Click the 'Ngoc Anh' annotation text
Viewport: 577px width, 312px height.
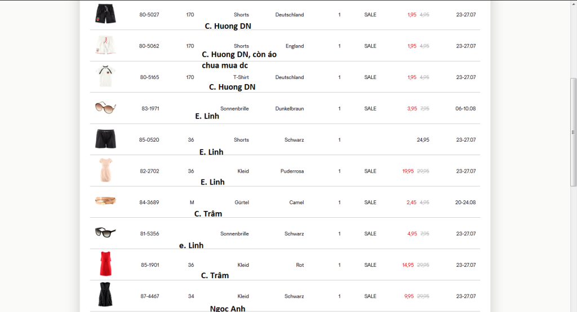coord(227,308)
